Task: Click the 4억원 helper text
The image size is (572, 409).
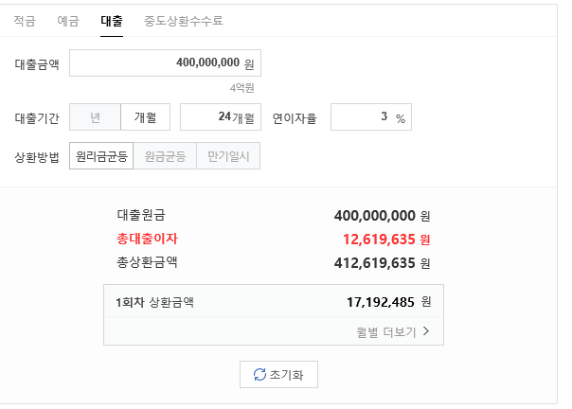Action: 242,88
